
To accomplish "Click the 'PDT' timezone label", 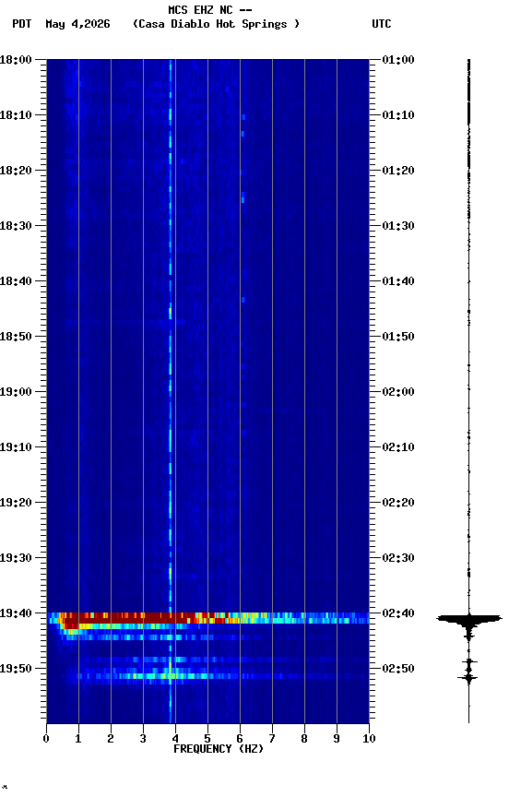I will (22, 24).
